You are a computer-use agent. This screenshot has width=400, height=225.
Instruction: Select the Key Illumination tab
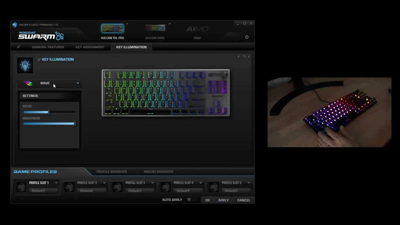pyautogui.click(x=131, y=47)
